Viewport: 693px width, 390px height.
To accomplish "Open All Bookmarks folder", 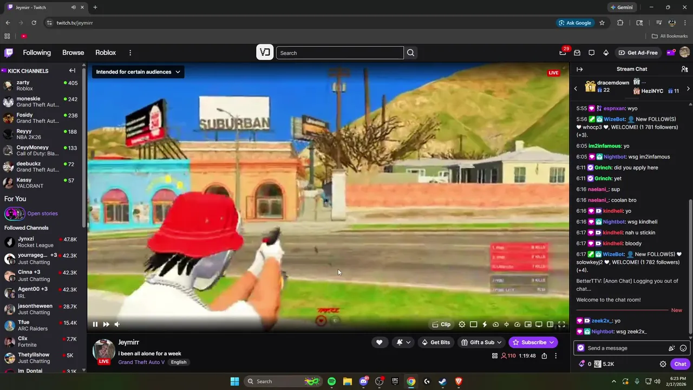I will coord(670,36).
